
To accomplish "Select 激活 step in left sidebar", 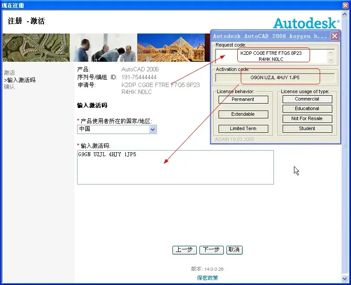I will pyautogui.click(x=10, y=73).
